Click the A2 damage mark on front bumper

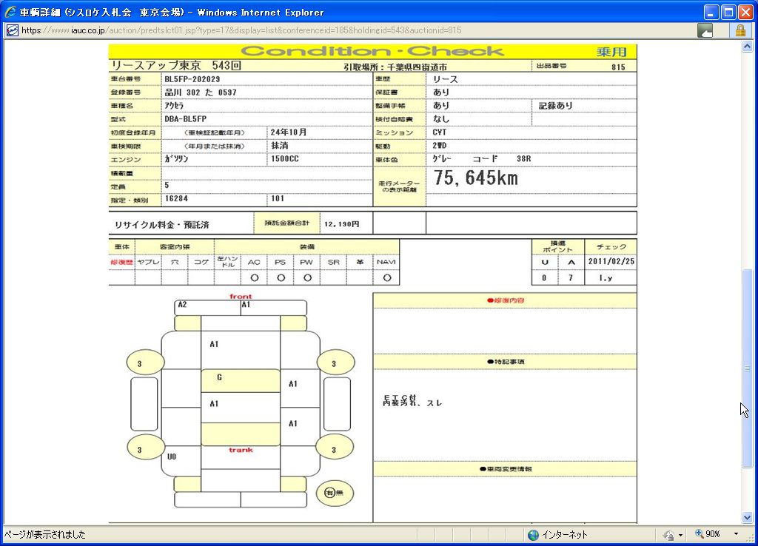click(x=182, y=305)
